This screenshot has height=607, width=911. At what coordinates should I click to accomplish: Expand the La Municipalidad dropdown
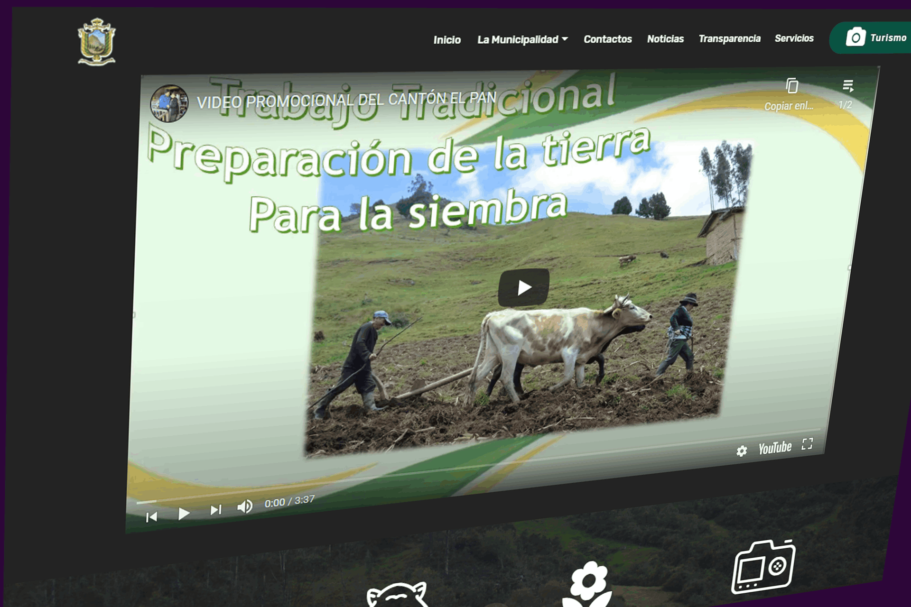(522, 39)
